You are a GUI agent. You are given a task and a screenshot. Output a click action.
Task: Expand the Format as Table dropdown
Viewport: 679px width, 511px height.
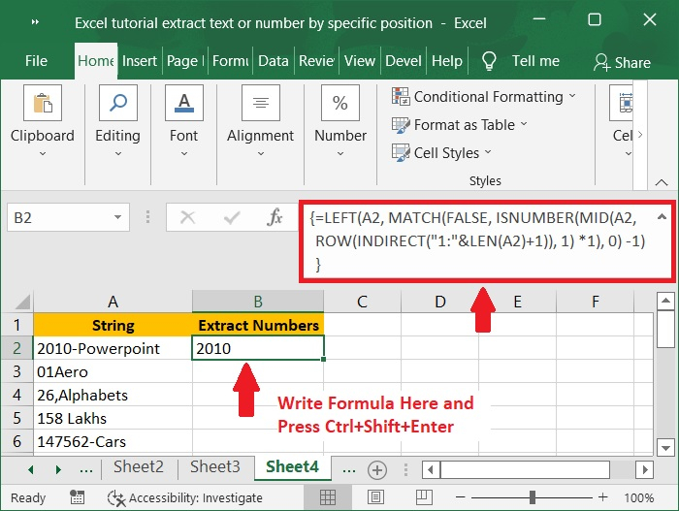click(x=524, y=124)
